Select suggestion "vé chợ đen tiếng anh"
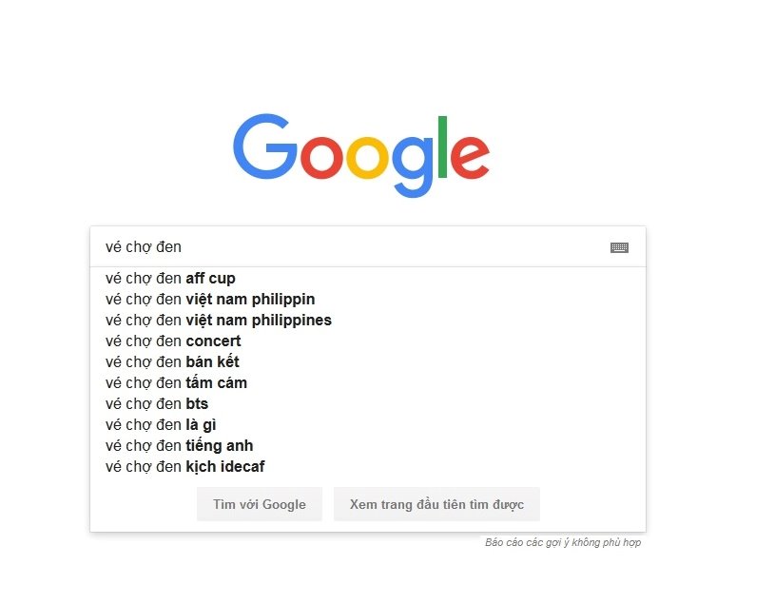This screenshot has width=775, height=604. tap(180, 445)
